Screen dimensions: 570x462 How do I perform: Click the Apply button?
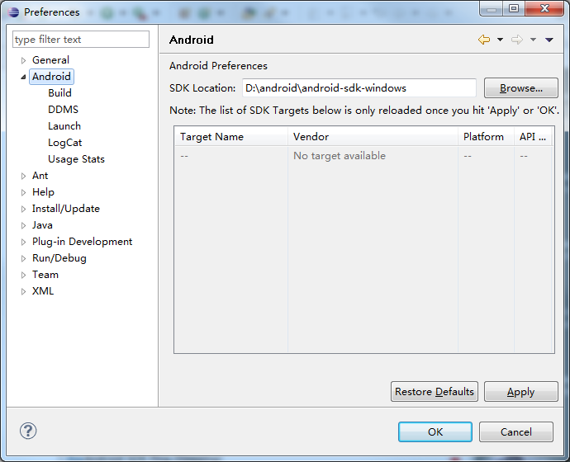click(x=521, y=392)
